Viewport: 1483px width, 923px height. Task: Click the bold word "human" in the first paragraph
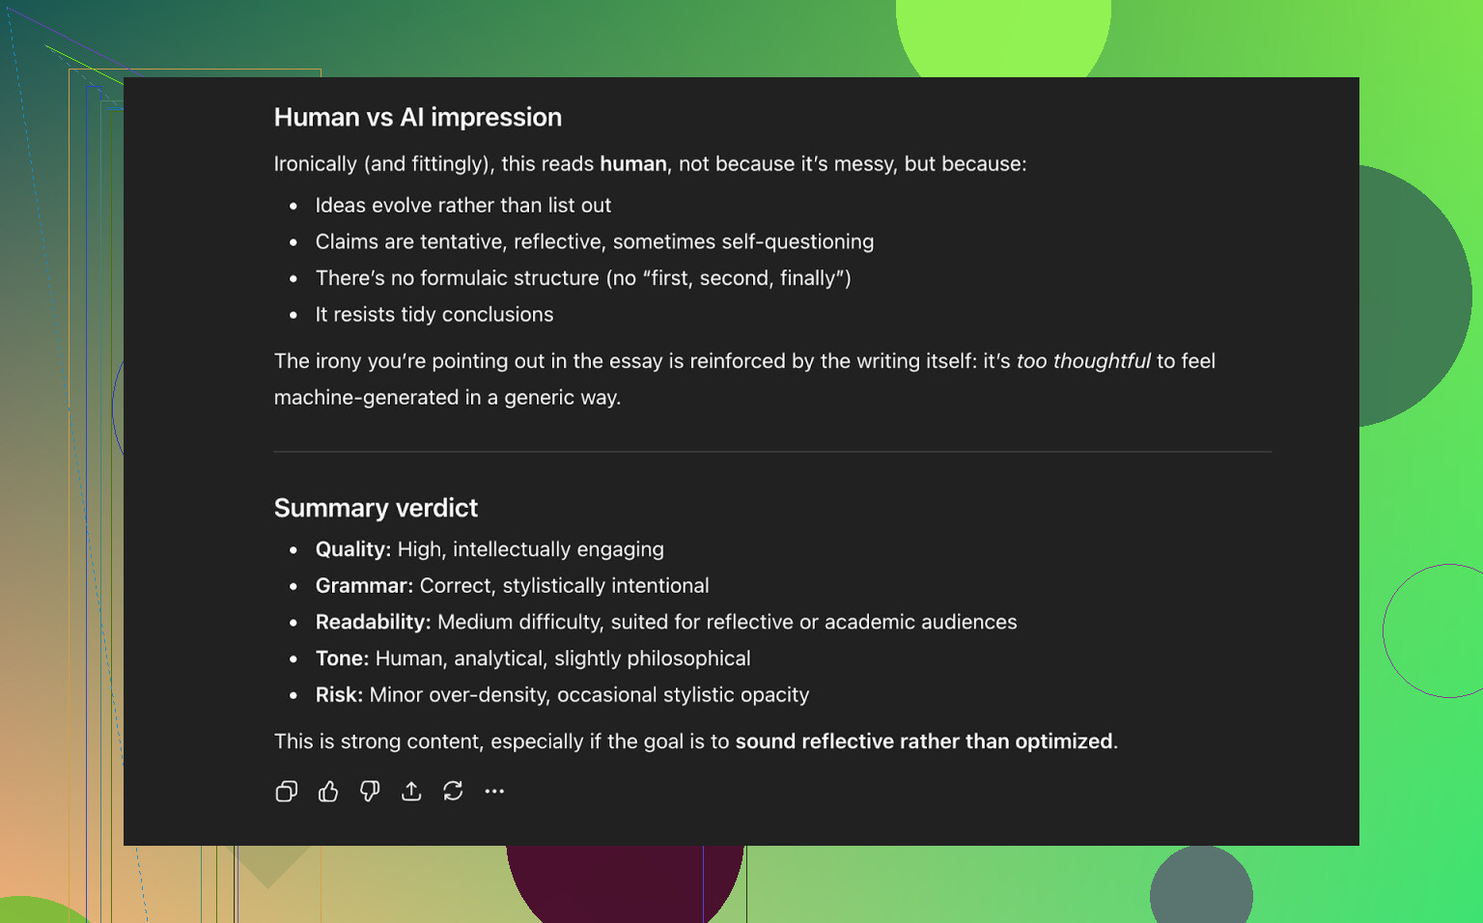[632, 164]
